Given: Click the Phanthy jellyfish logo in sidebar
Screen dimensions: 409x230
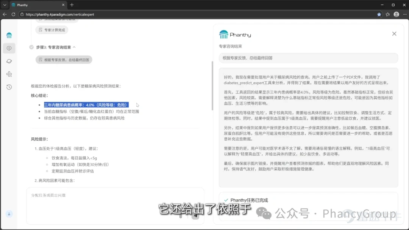Looking at the screenshot, I should [9, 35].
